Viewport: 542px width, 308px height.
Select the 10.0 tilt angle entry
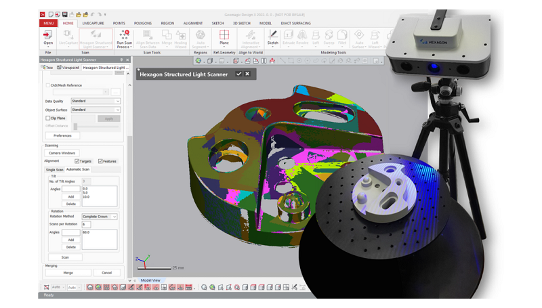click(86, 197)
